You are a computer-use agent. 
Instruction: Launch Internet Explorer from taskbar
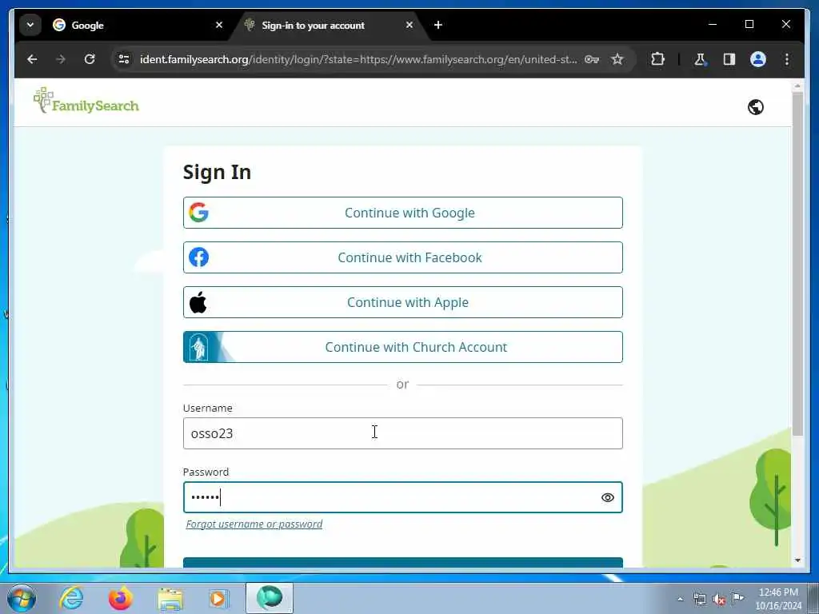tap(71, 598)
